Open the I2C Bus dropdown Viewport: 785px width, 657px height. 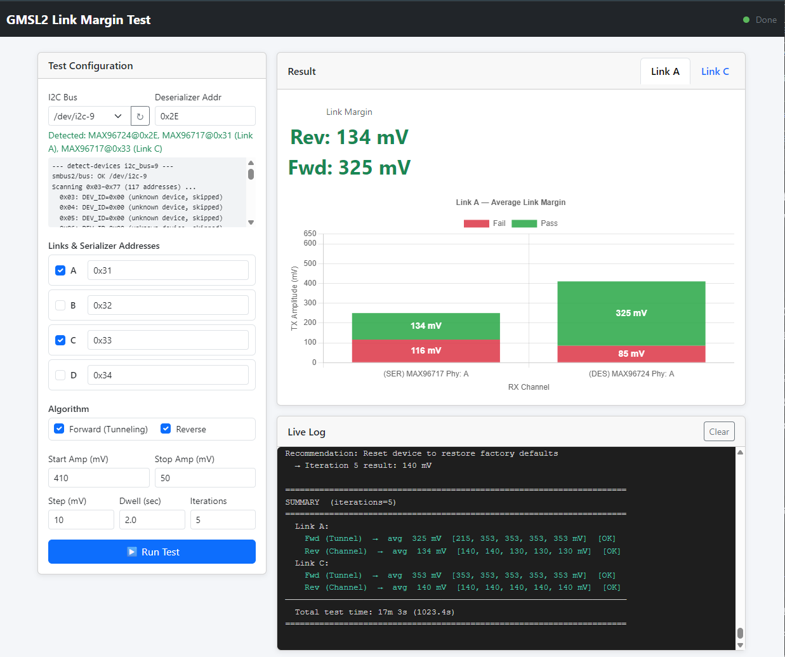click(x=89, y=116)
